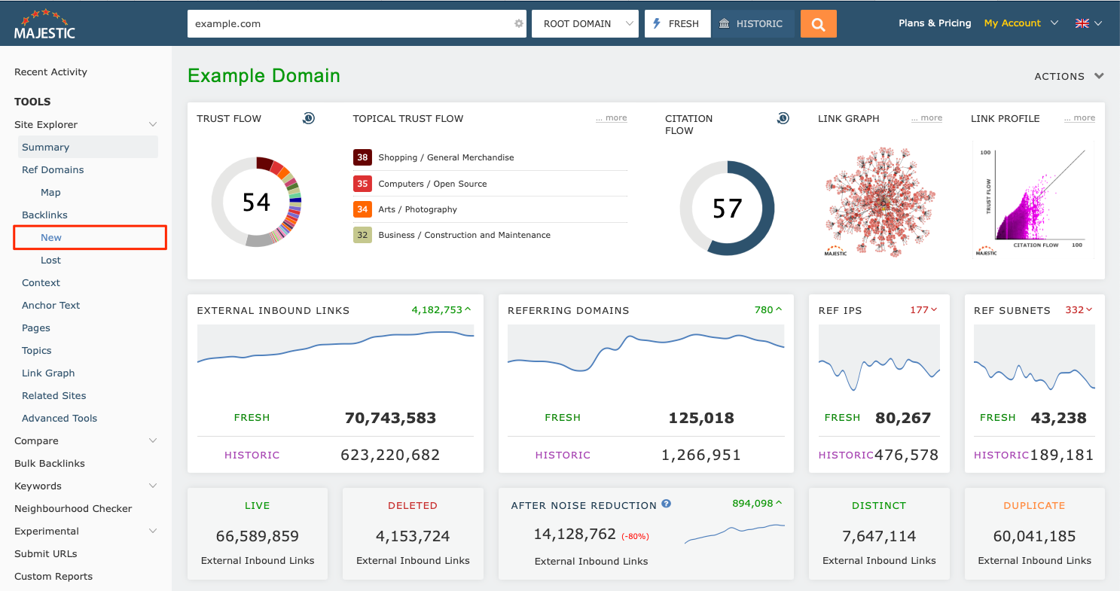Image resolution: width=1120 pixels, height=591 pixels.
Task: Click the red 38 Shopping score badge
Action: [x=363, y=157]
